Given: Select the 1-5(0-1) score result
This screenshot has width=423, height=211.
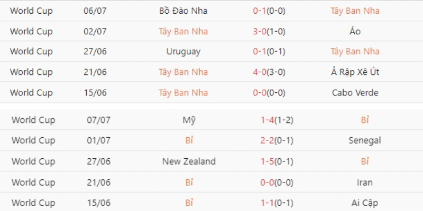Looking at the screenshot, I should point(277,161).
